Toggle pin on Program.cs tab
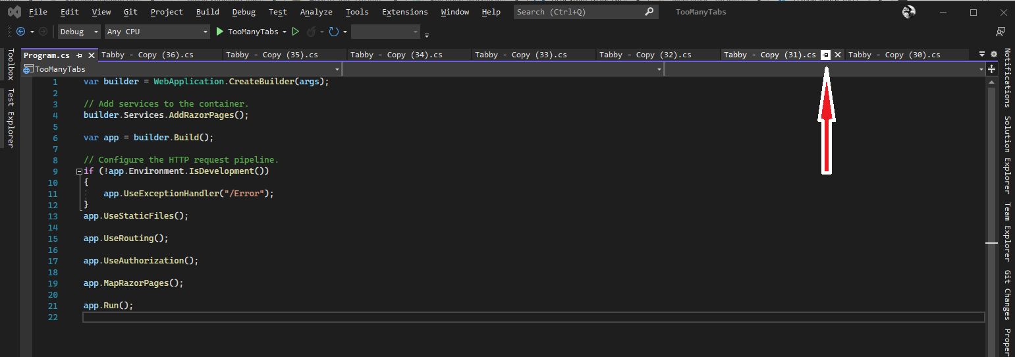 coord(80,55)
